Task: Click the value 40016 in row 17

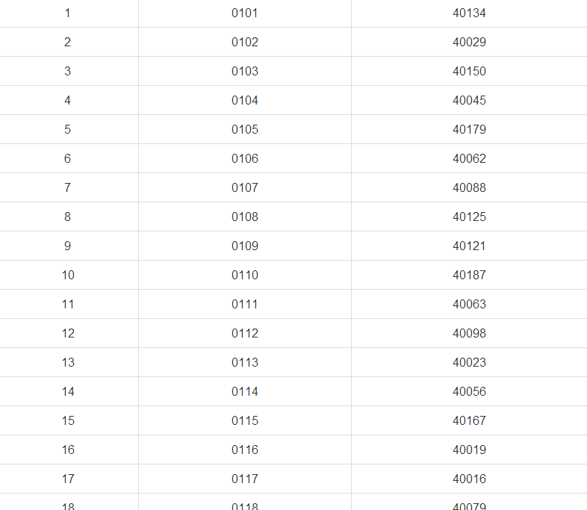Action: coord(469,479)
